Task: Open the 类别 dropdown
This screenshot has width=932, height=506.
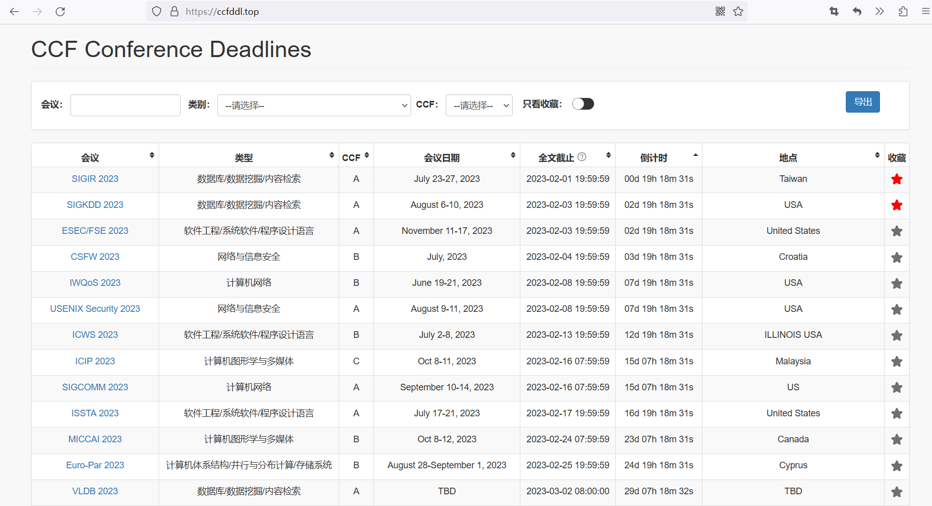Action: [314, 105]
